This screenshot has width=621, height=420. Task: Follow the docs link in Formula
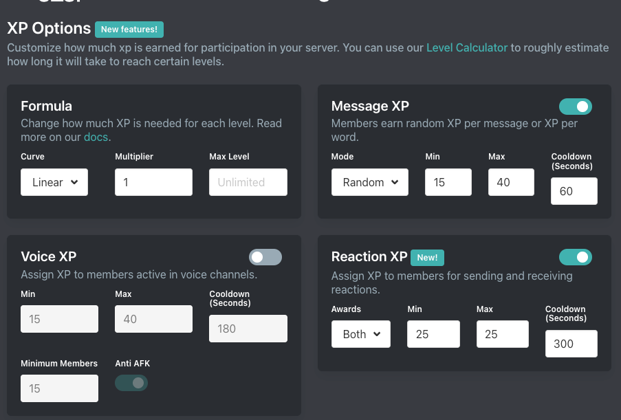[x=96, y=137]
